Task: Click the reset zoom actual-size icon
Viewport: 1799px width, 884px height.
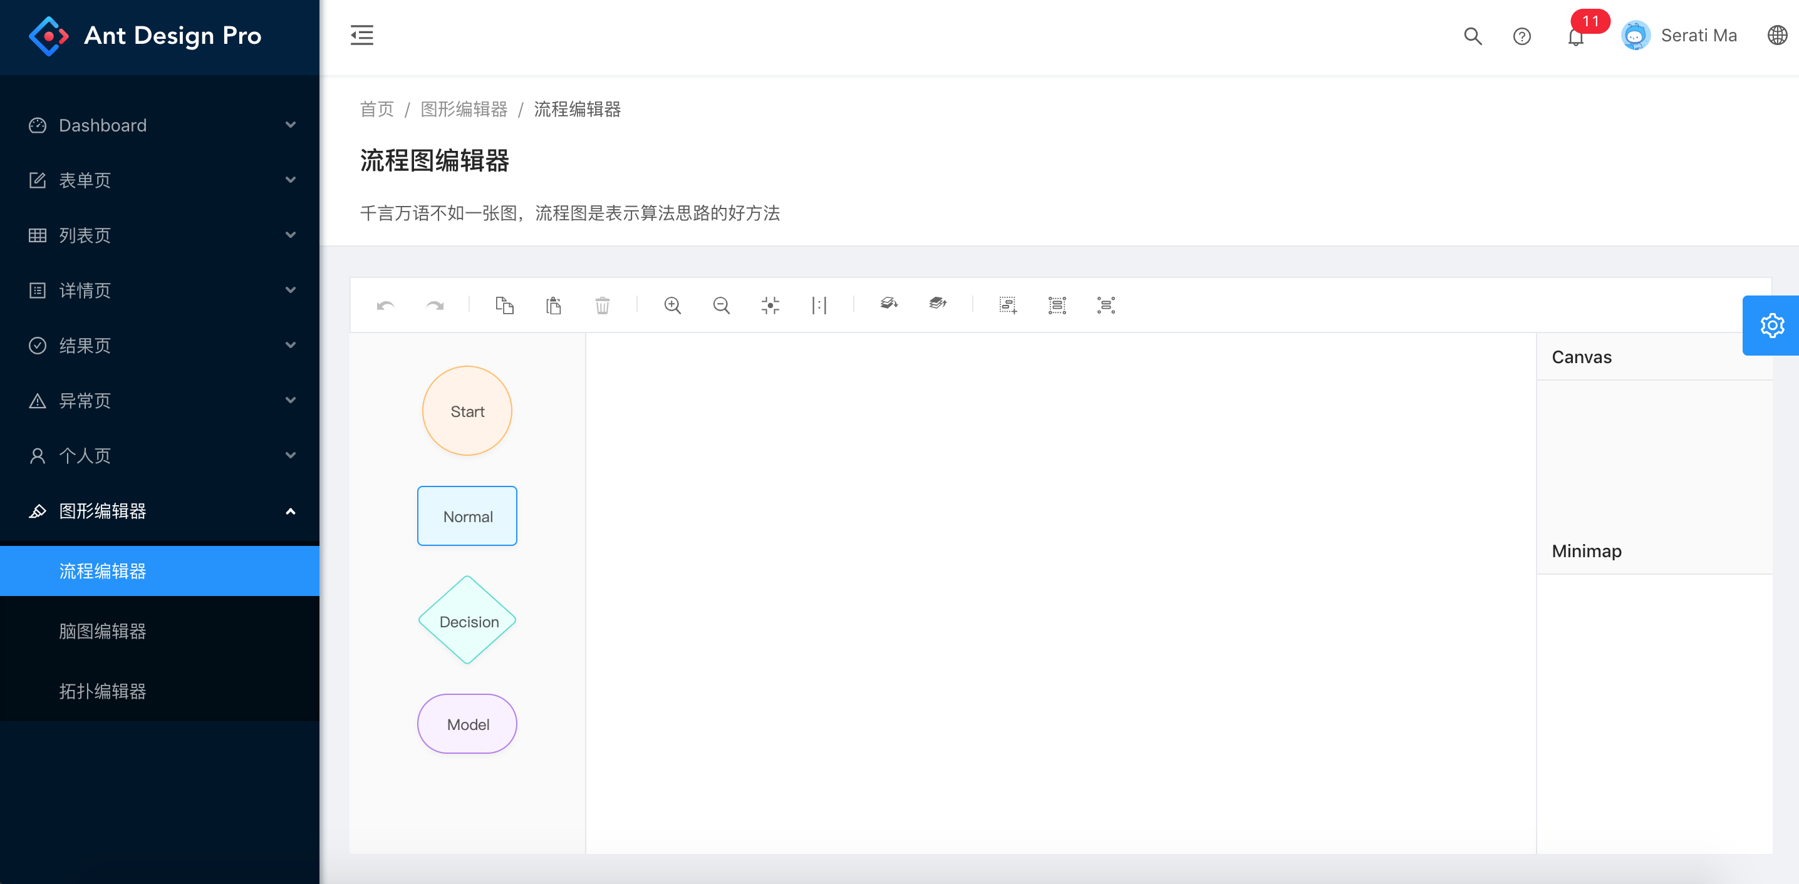Action: (819, 305)
